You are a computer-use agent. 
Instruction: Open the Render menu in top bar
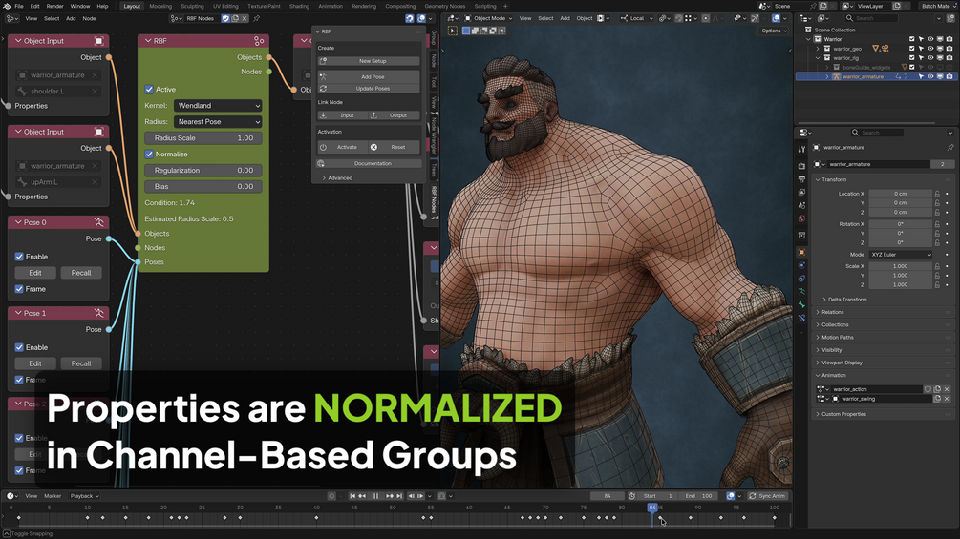[x=54, y=6]
